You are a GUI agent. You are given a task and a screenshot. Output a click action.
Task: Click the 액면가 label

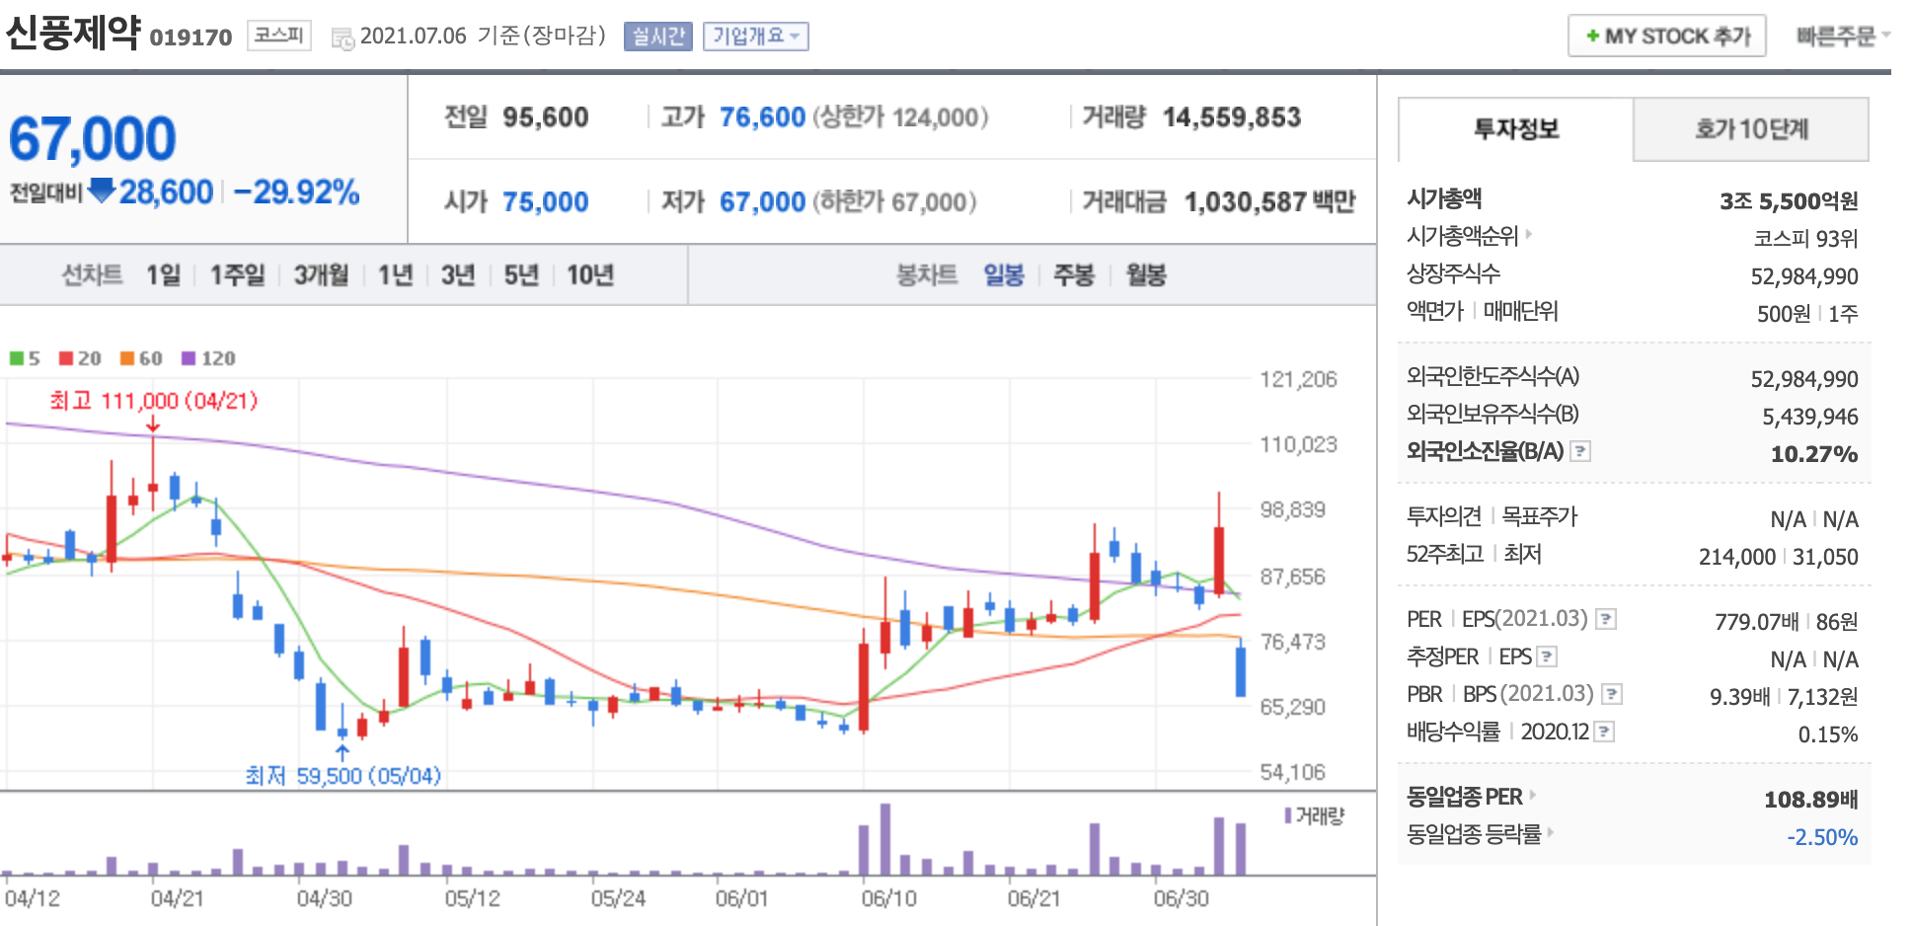(x=1435, y=311)
